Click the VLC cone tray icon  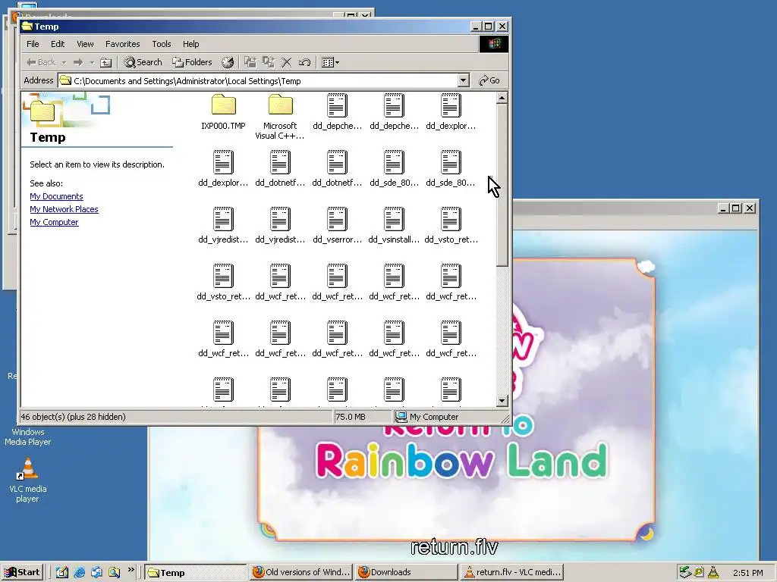713,573
